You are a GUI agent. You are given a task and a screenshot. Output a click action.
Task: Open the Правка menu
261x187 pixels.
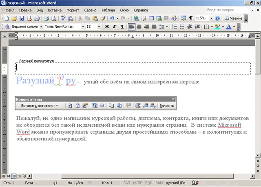[25, 10]
